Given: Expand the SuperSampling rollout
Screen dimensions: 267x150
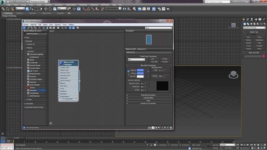Looking at the screenshot, I should point(149,98).
